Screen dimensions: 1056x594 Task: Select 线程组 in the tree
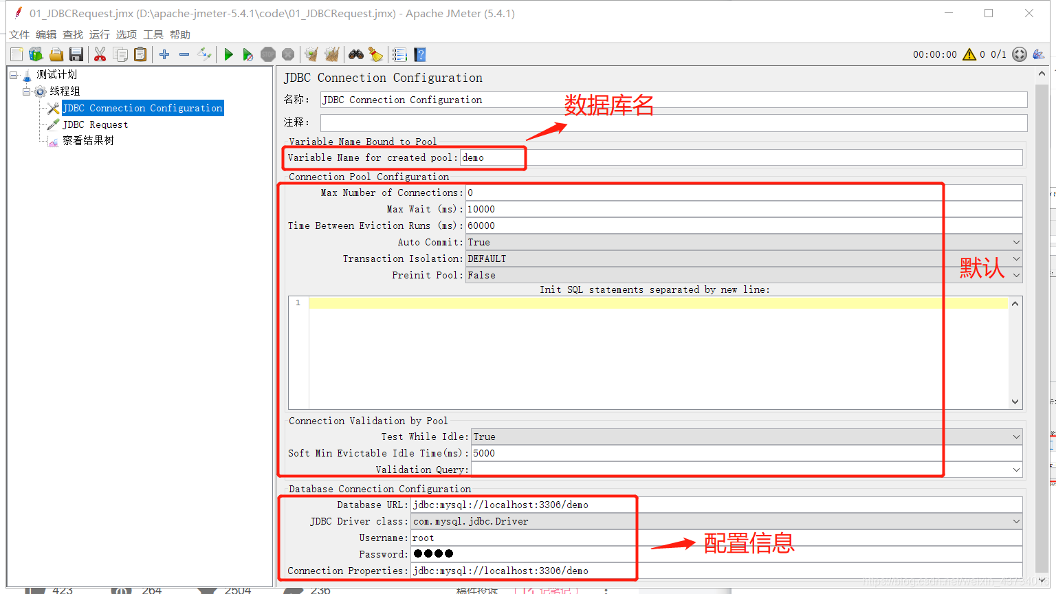(65, 91)
